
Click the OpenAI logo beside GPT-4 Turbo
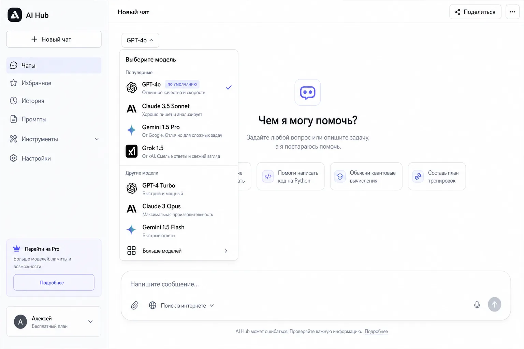(x=132, y=188)
